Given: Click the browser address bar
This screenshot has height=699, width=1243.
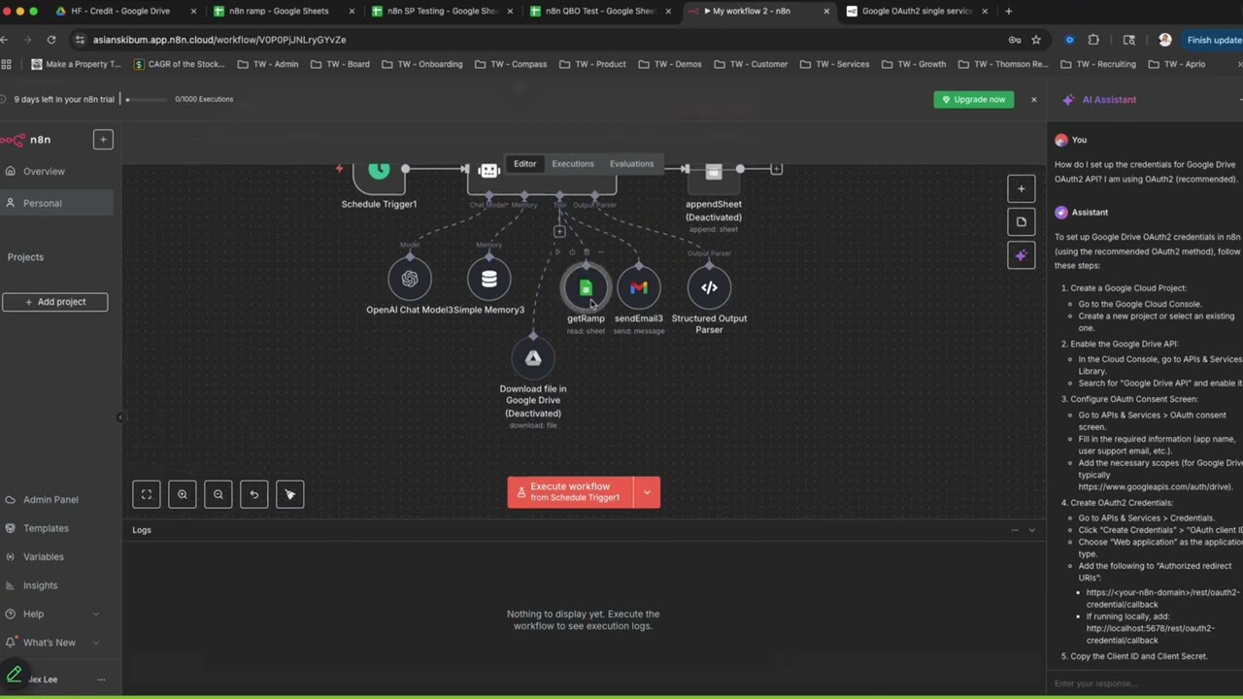Looking at the screenshot, I should click(x=544, y=40).
